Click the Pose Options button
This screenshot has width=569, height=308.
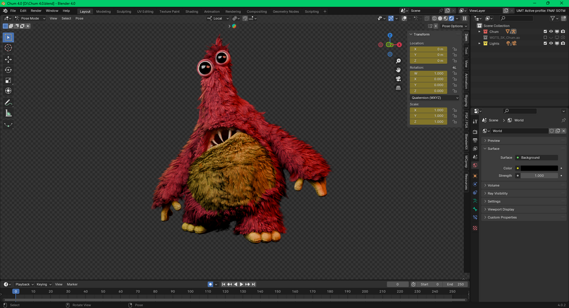(x=454, y=26)
